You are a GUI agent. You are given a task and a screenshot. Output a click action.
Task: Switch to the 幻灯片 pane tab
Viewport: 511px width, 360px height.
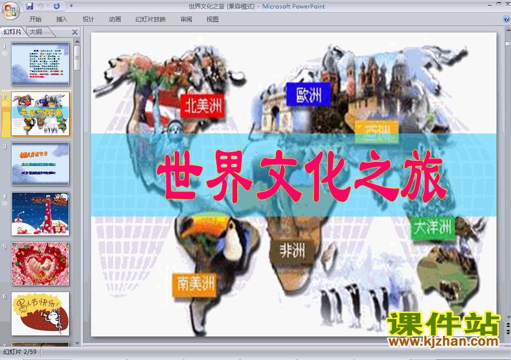[x=13, y=31]
